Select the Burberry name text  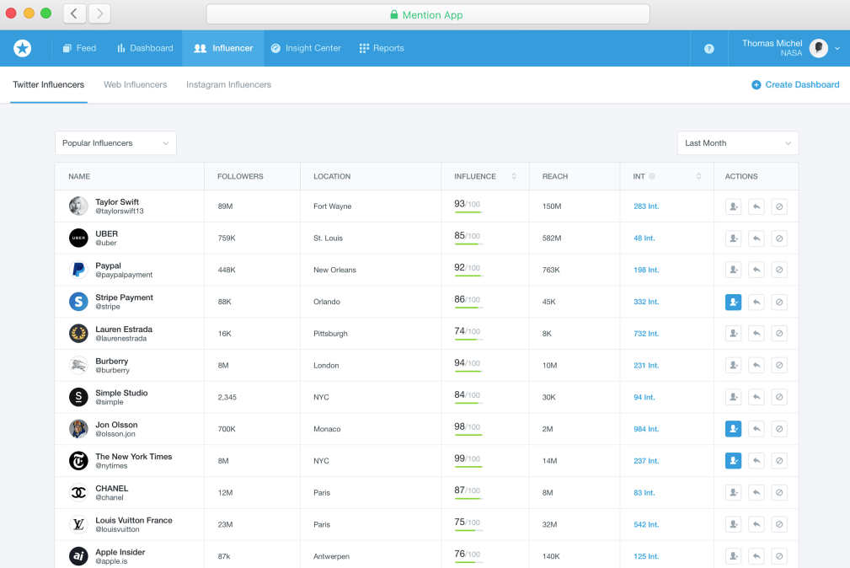[x=112, y=362]
